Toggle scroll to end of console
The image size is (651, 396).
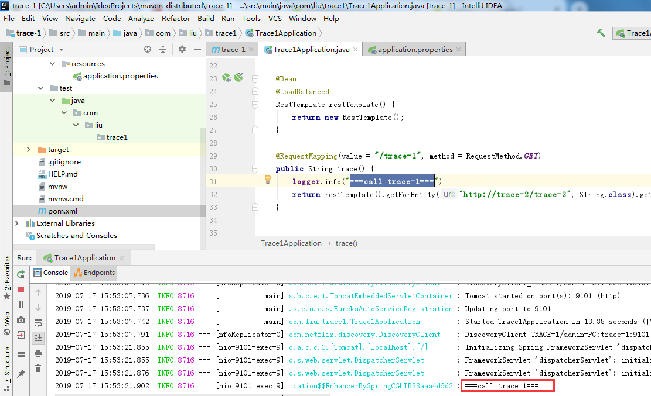point(38,338)
